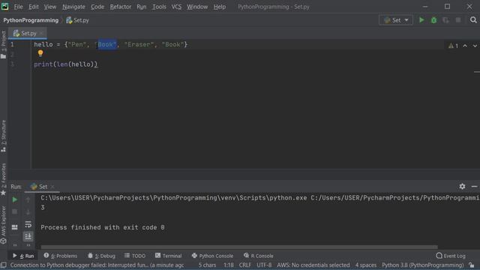Toggle tool window bars icon in status bar
480x270 pixels.
tap(3, 265)
